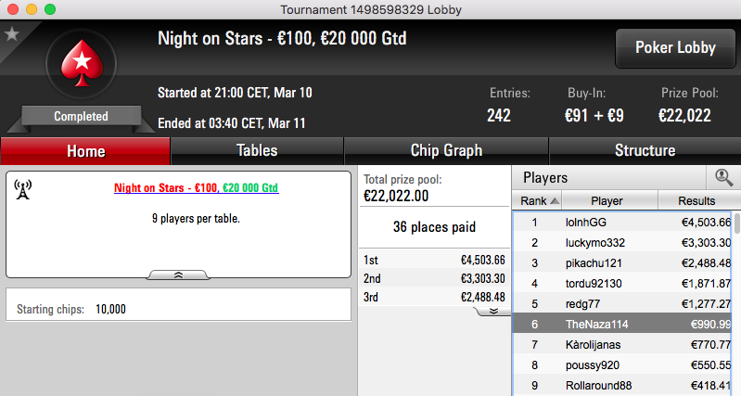Click the Poker Lobby button

click(675, 47)
